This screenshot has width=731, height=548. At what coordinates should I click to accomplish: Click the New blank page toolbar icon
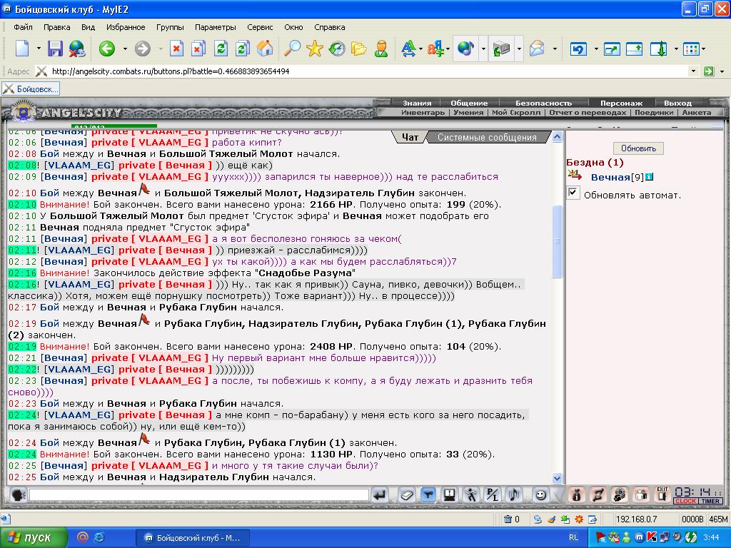click(22, 48)
